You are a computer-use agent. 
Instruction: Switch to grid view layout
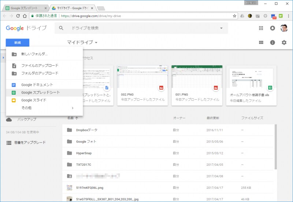click(261, 43)
